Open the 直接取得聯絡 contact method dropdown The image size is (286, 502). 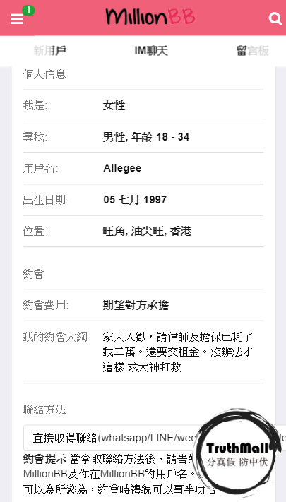155,438
